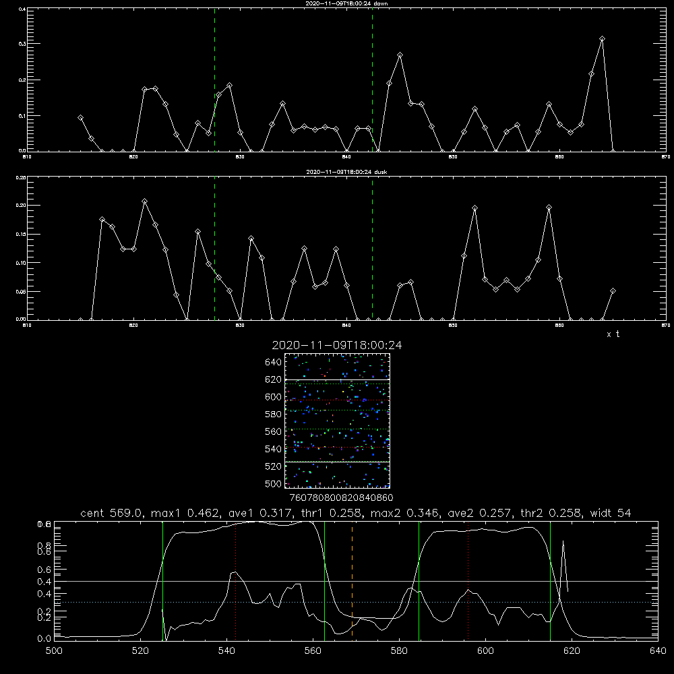Click the '600' y-axis label beside the image
Screen dimensions: 674x674
(273, 397)
